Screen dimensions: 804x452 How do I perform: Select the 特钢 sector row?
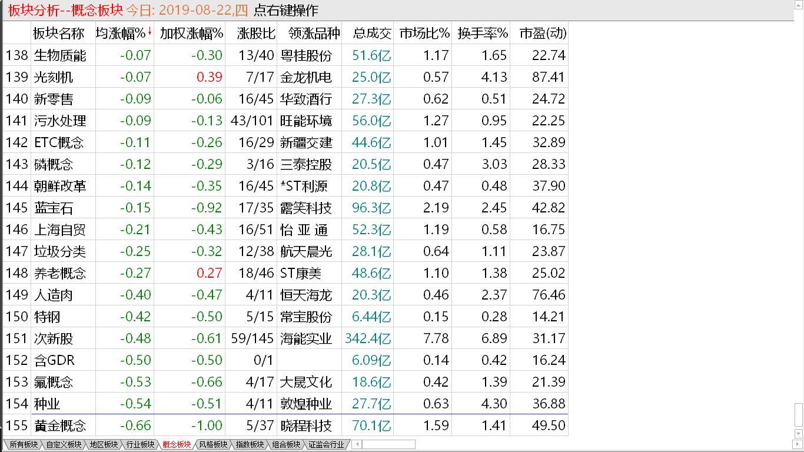click(x=285, y=317)
